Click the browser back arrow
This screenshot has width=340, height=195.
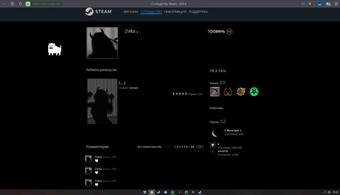coord(4,4)
